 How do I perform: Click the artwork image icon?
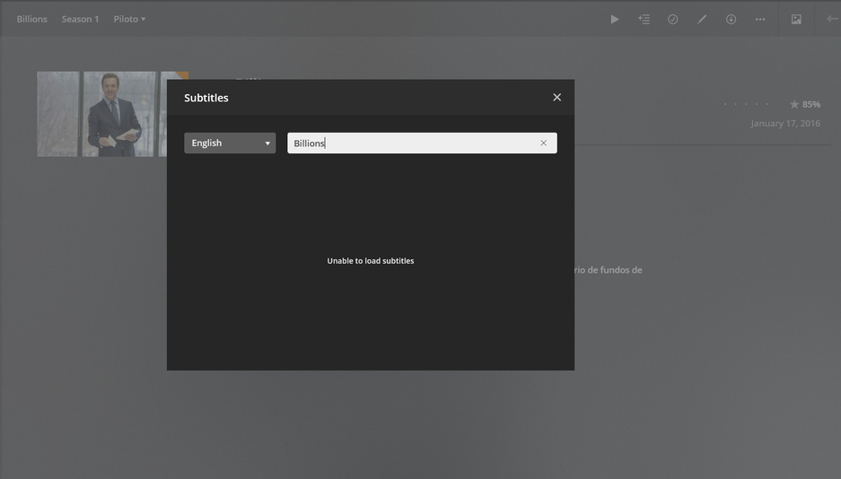click(x=796, y=20)
